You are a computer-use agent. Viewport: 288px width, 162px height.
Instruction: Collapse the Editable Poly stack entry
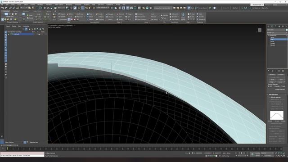click(268, 36)
